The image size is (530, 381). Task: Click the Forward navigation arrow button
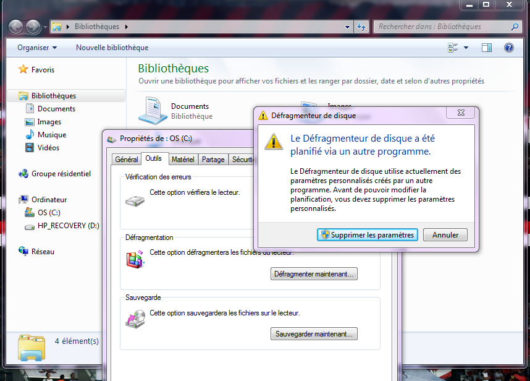coord(33,27)
